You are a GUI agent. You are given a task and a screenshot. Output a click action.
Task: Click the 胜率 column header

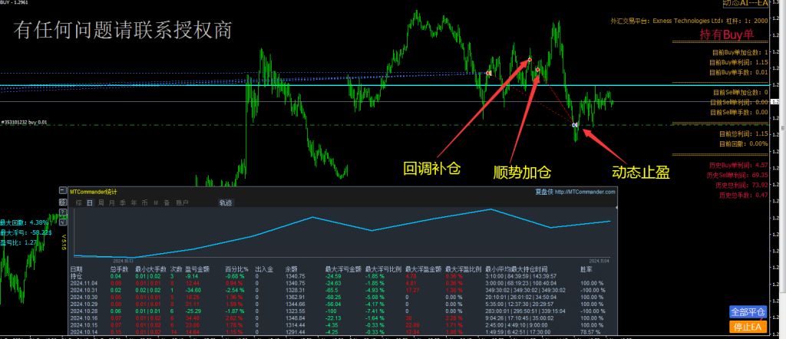[x=585, y=269]
